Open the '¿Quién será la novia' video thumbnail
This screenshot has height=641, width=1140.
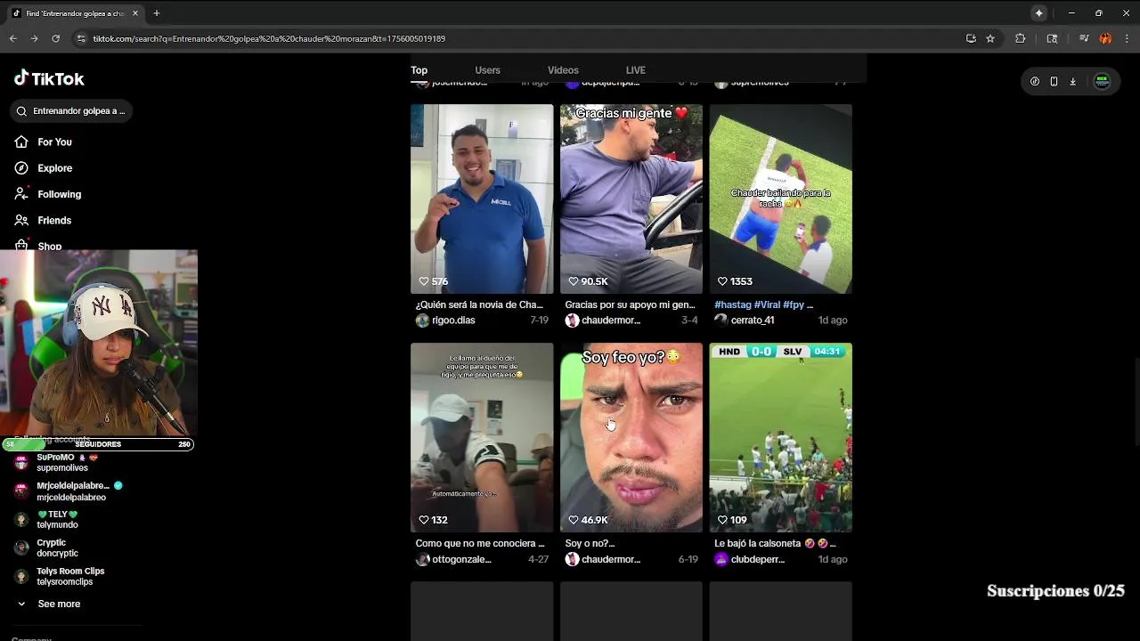[x=482, y=199]
